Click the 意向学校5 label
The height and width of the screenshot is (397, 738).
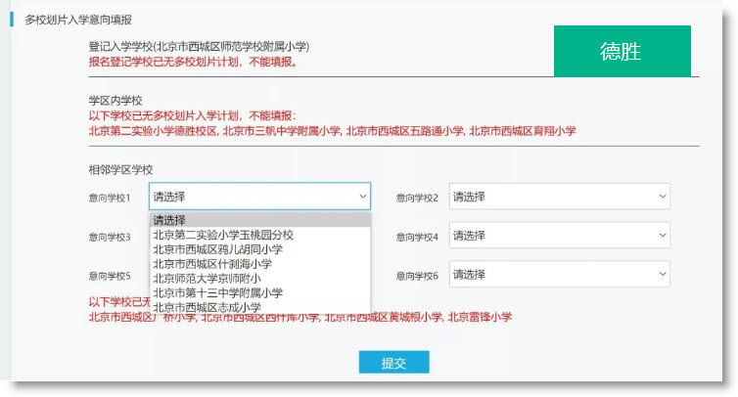[110, 276]
